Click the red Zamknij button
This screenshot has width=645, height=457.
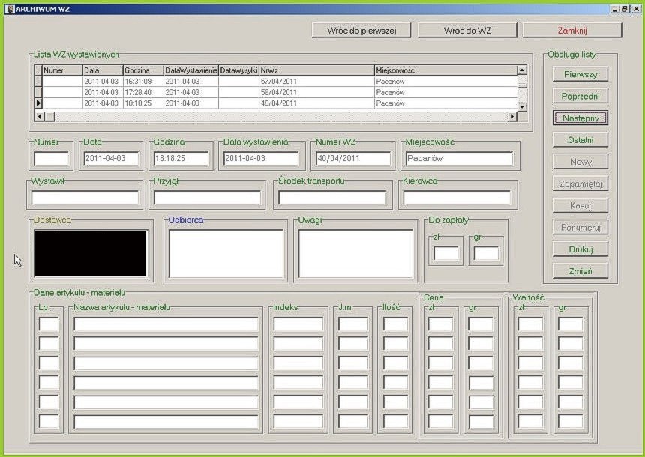tap(572, 31)
